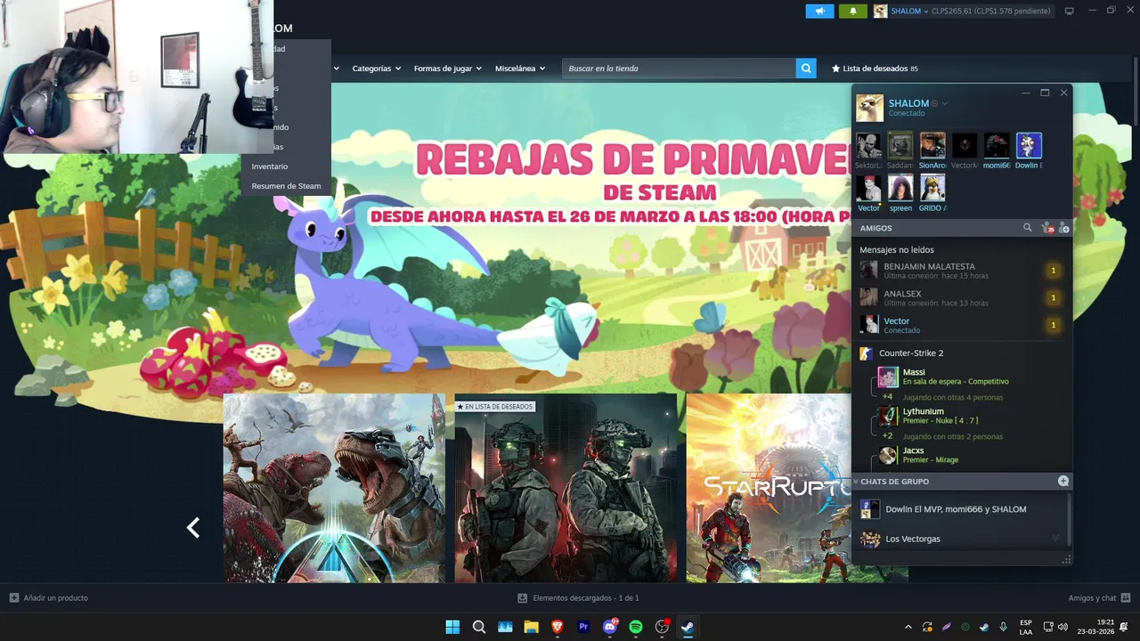Screen dimensions: 1140x641
Task: Click the previous carousel arrow on store page
Action: (x=192, y=528)
